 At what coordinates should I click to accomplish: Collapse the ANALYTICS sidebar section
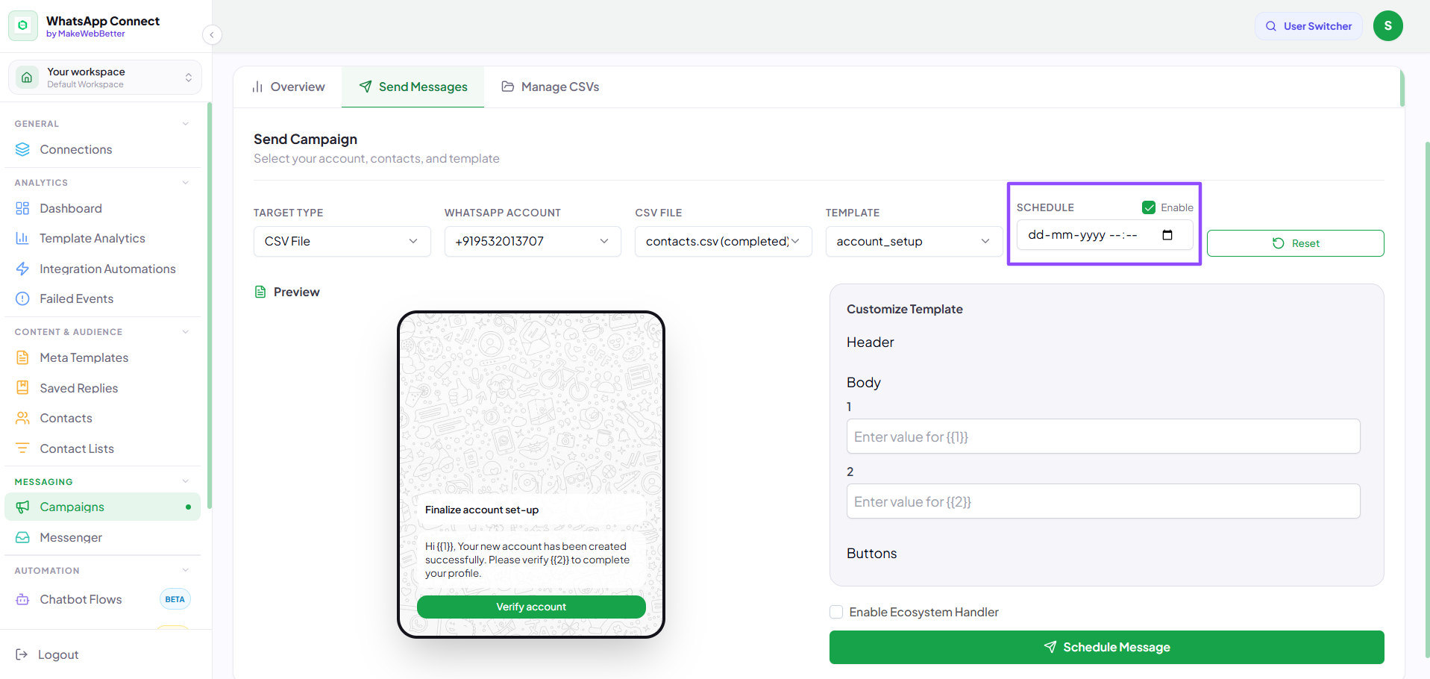[186, 183]
